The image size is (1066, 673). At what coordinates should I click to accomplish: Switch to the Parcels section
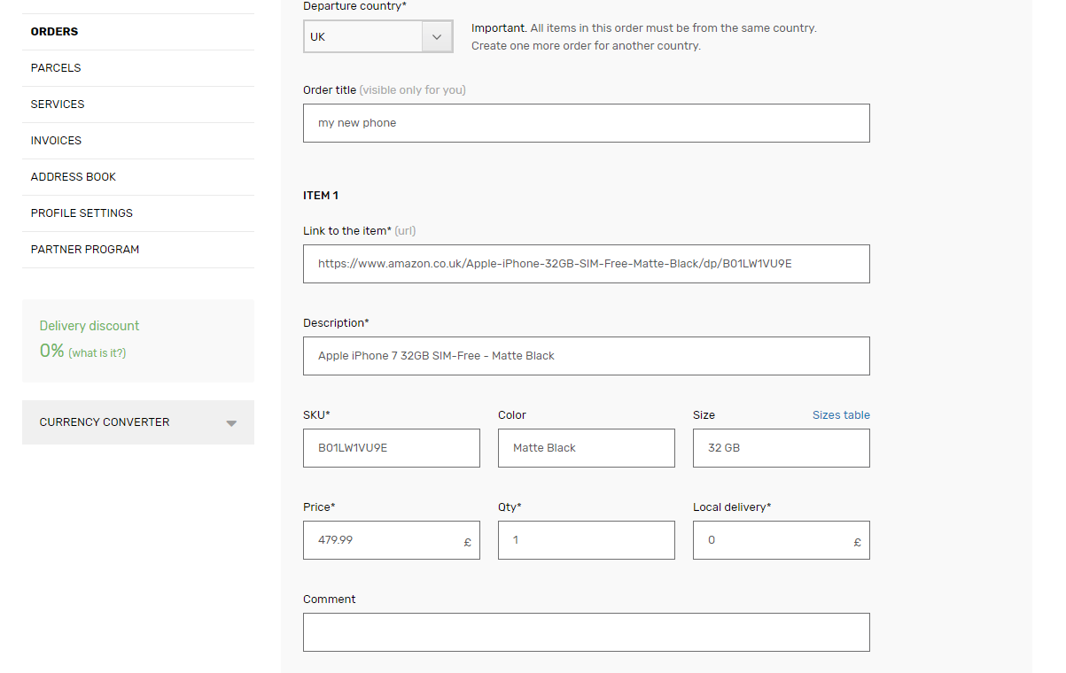pyautogui.click(x=55, y=67)
